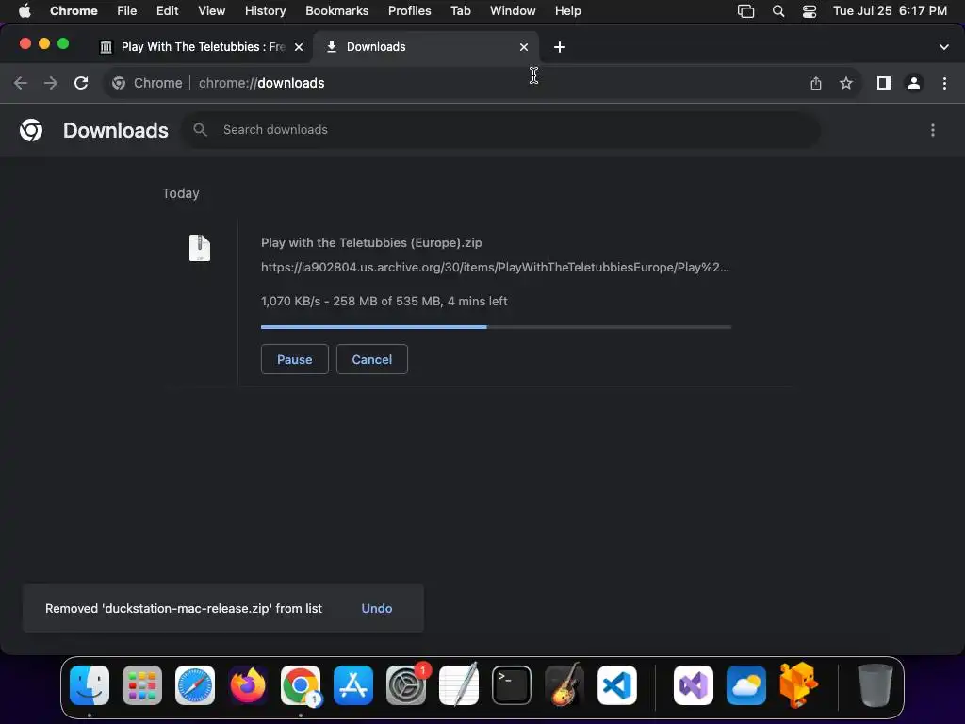Open a new tab with plus button
This screenshot has width=965, height=724.
(x=560, y=47)
